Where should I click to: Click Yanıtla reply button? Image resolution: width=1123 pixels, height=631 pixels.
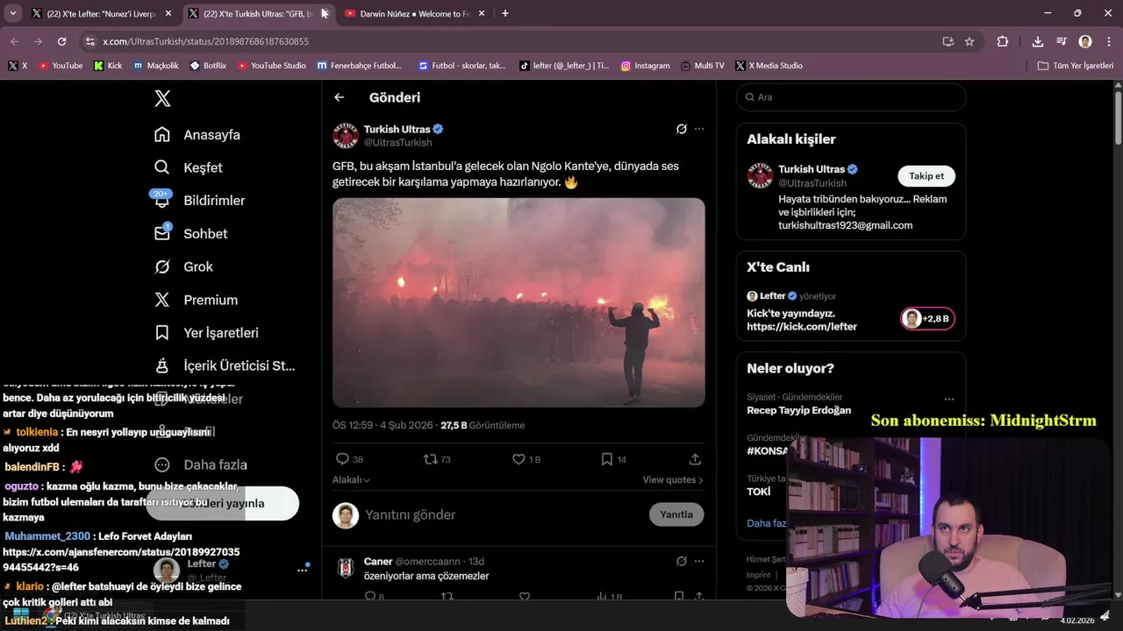click(676, 514)
